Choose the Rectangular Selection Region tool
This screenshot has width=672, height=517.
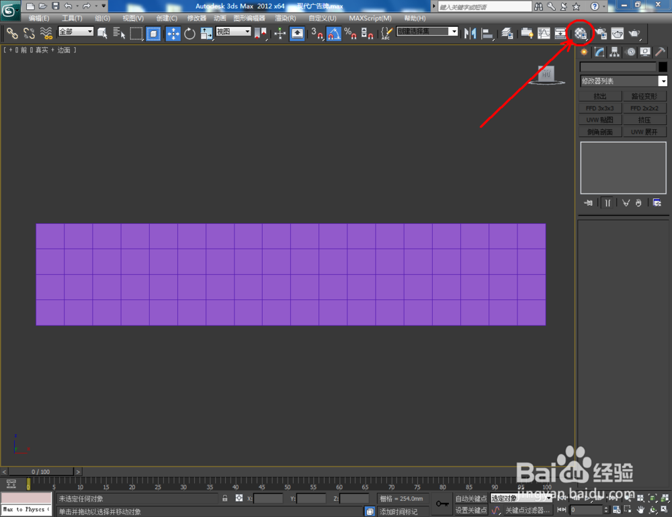point(136,34)
